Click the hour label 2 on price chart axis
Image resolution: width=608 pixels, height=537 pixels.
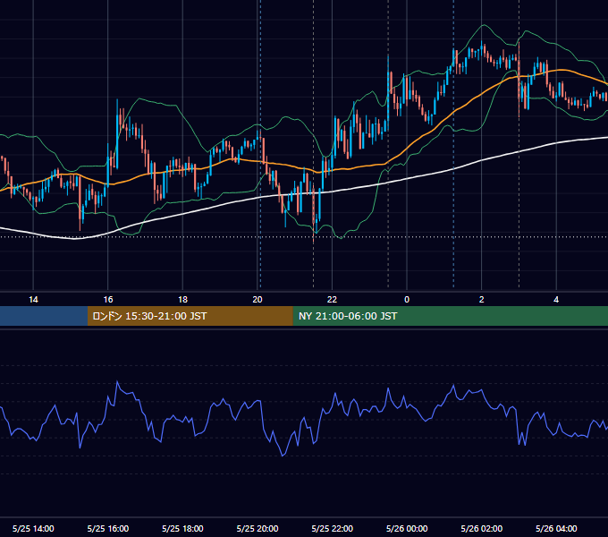coord(482,299)
